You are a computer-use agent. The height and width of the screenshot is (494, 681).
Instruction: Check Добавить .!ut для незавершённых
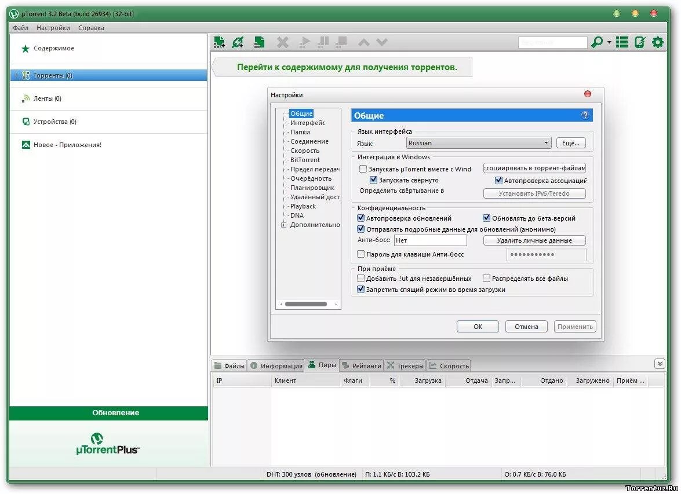(360, 278)
